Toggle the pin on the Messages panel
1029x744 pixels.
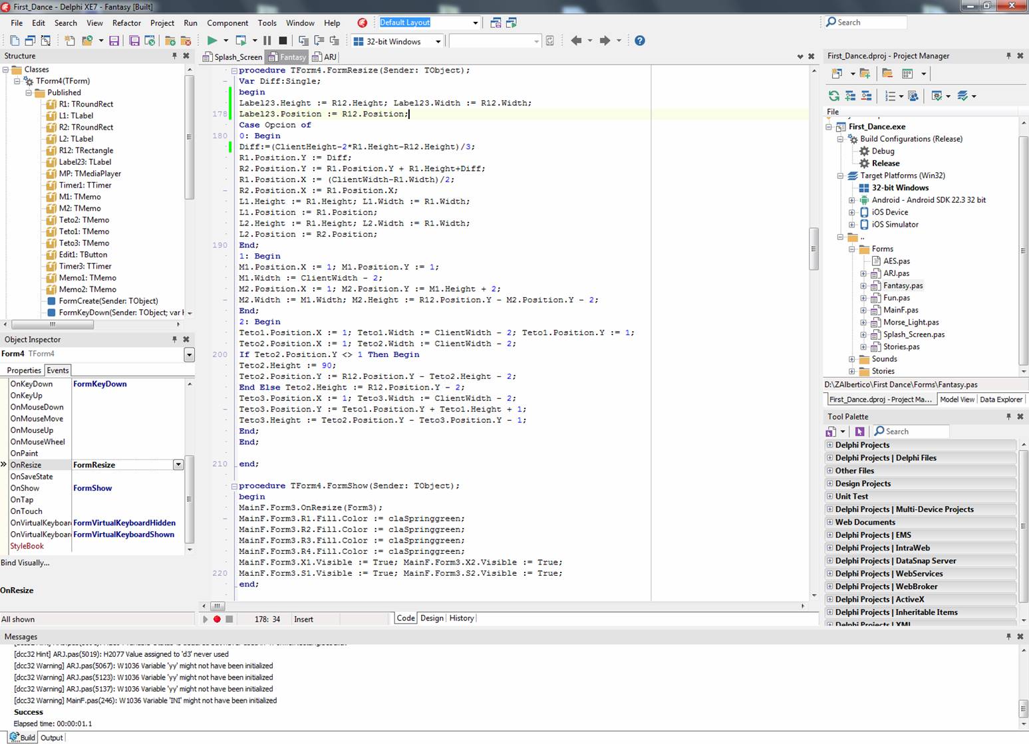(x=1008, y=636)
